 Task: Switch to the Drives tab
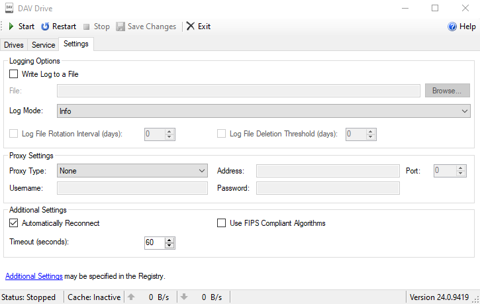pos(14,45)
